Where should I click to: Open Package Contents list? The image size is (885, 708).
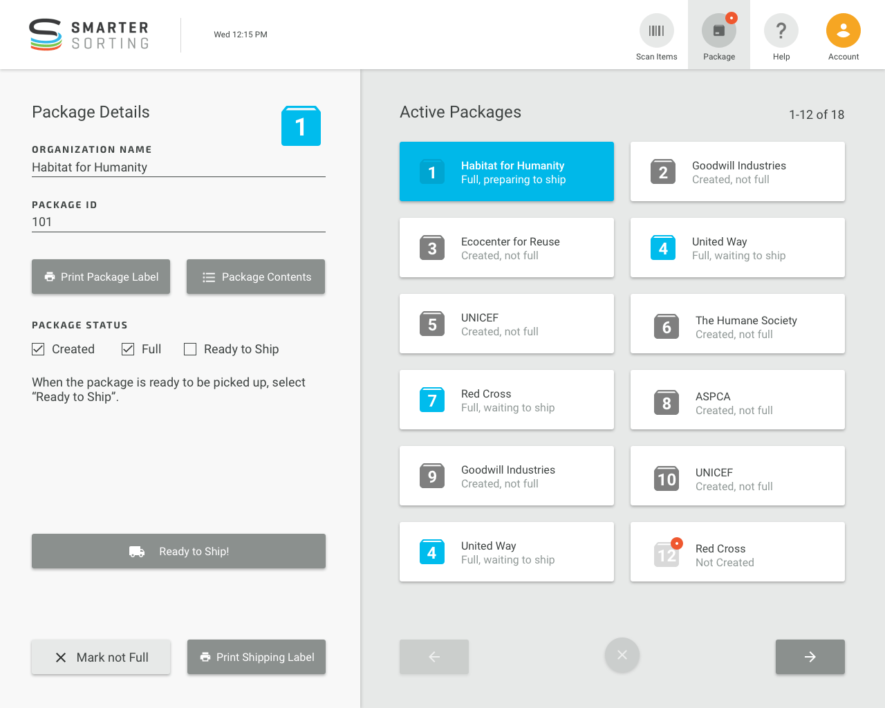click(256, 277)
